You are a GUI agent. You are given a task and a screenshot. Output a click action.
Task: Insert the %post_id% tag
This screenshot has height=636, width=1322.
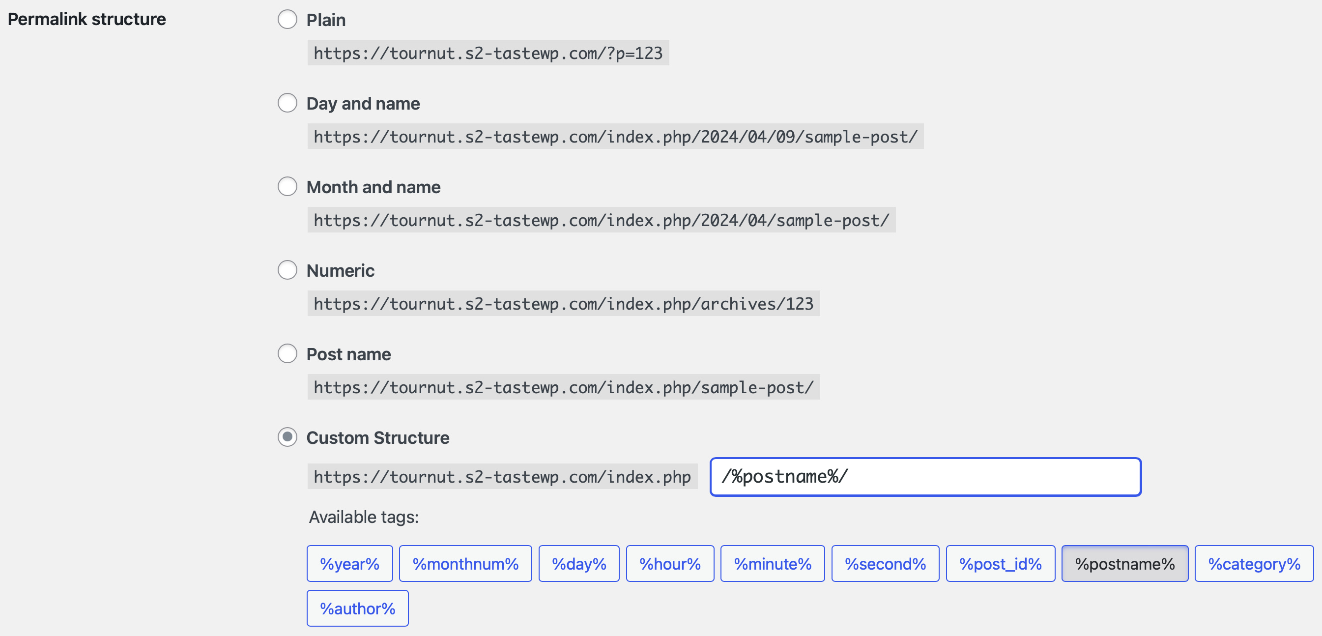[x=1000, y=563]
